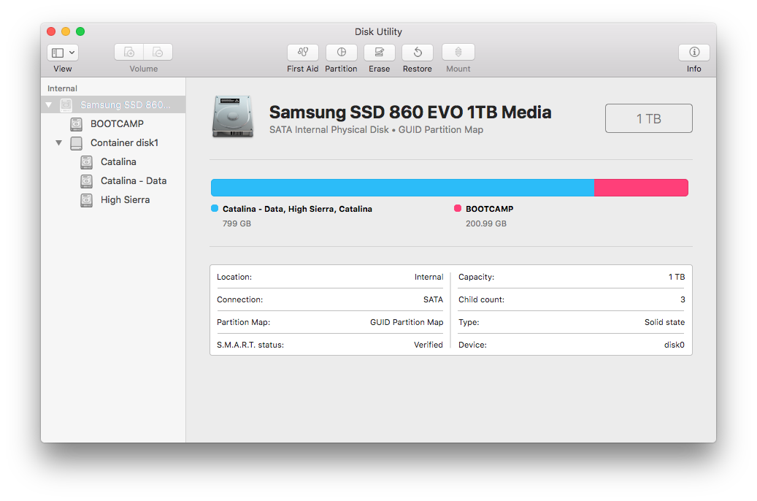This screenshot has width=757, height=501.
Task: Click the Catalina volume drive icon
Action: click(86, 162)
